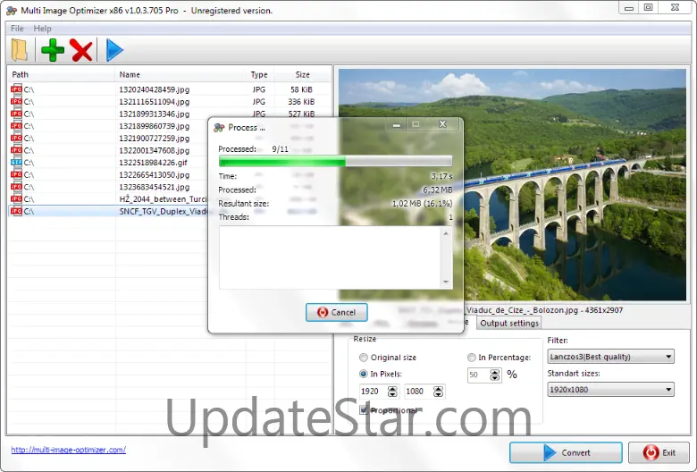Click the 336 KiB size cell
Viewport: 697px width, 472px height.
click(301, 101)
